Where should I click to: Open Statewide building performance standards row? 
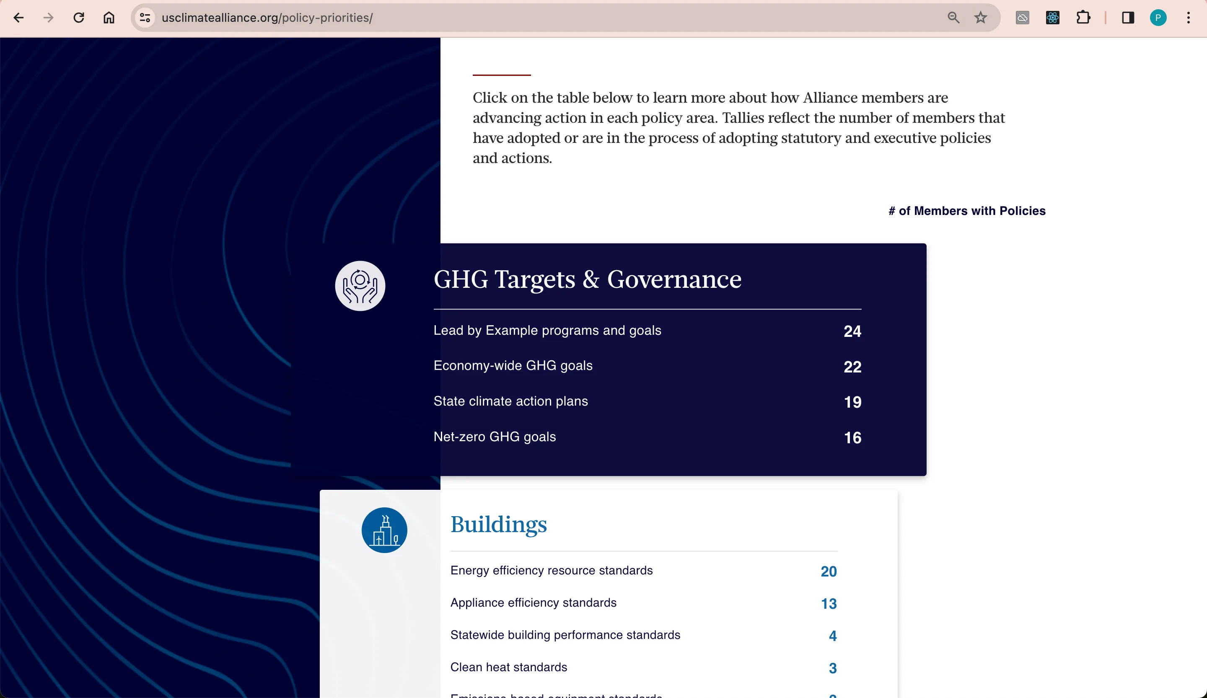[644, 635]
